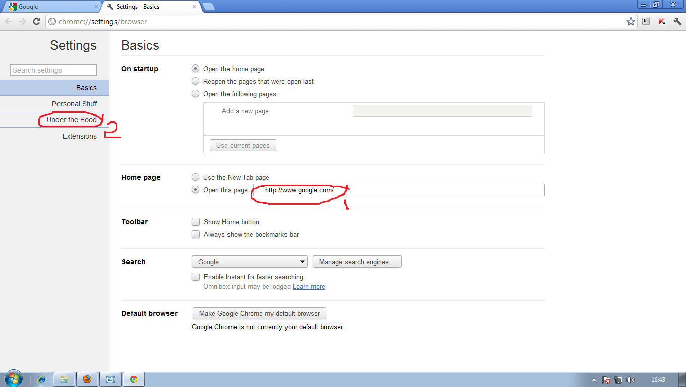Screen dimensions: 686x387
Task: Close the Google tab
Action: click(x=96, y=7)
